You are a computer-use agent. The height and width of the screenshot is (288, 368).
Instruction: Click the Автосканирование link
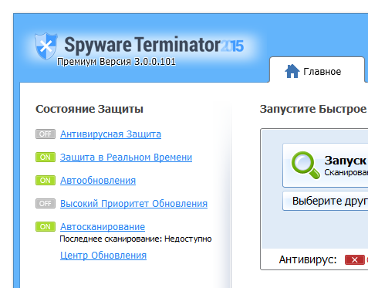tap(103, 227)
